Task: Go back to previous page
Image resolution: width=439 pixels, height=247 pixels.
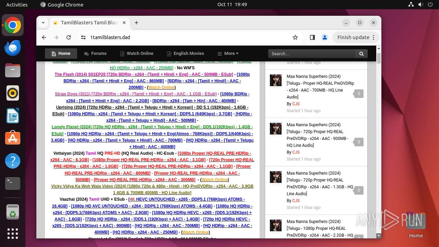Action: (44, 37)
